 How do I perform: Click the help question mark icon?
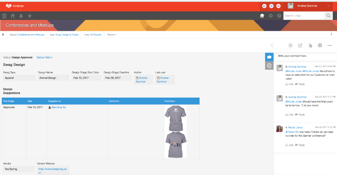(x=279, y=16)
